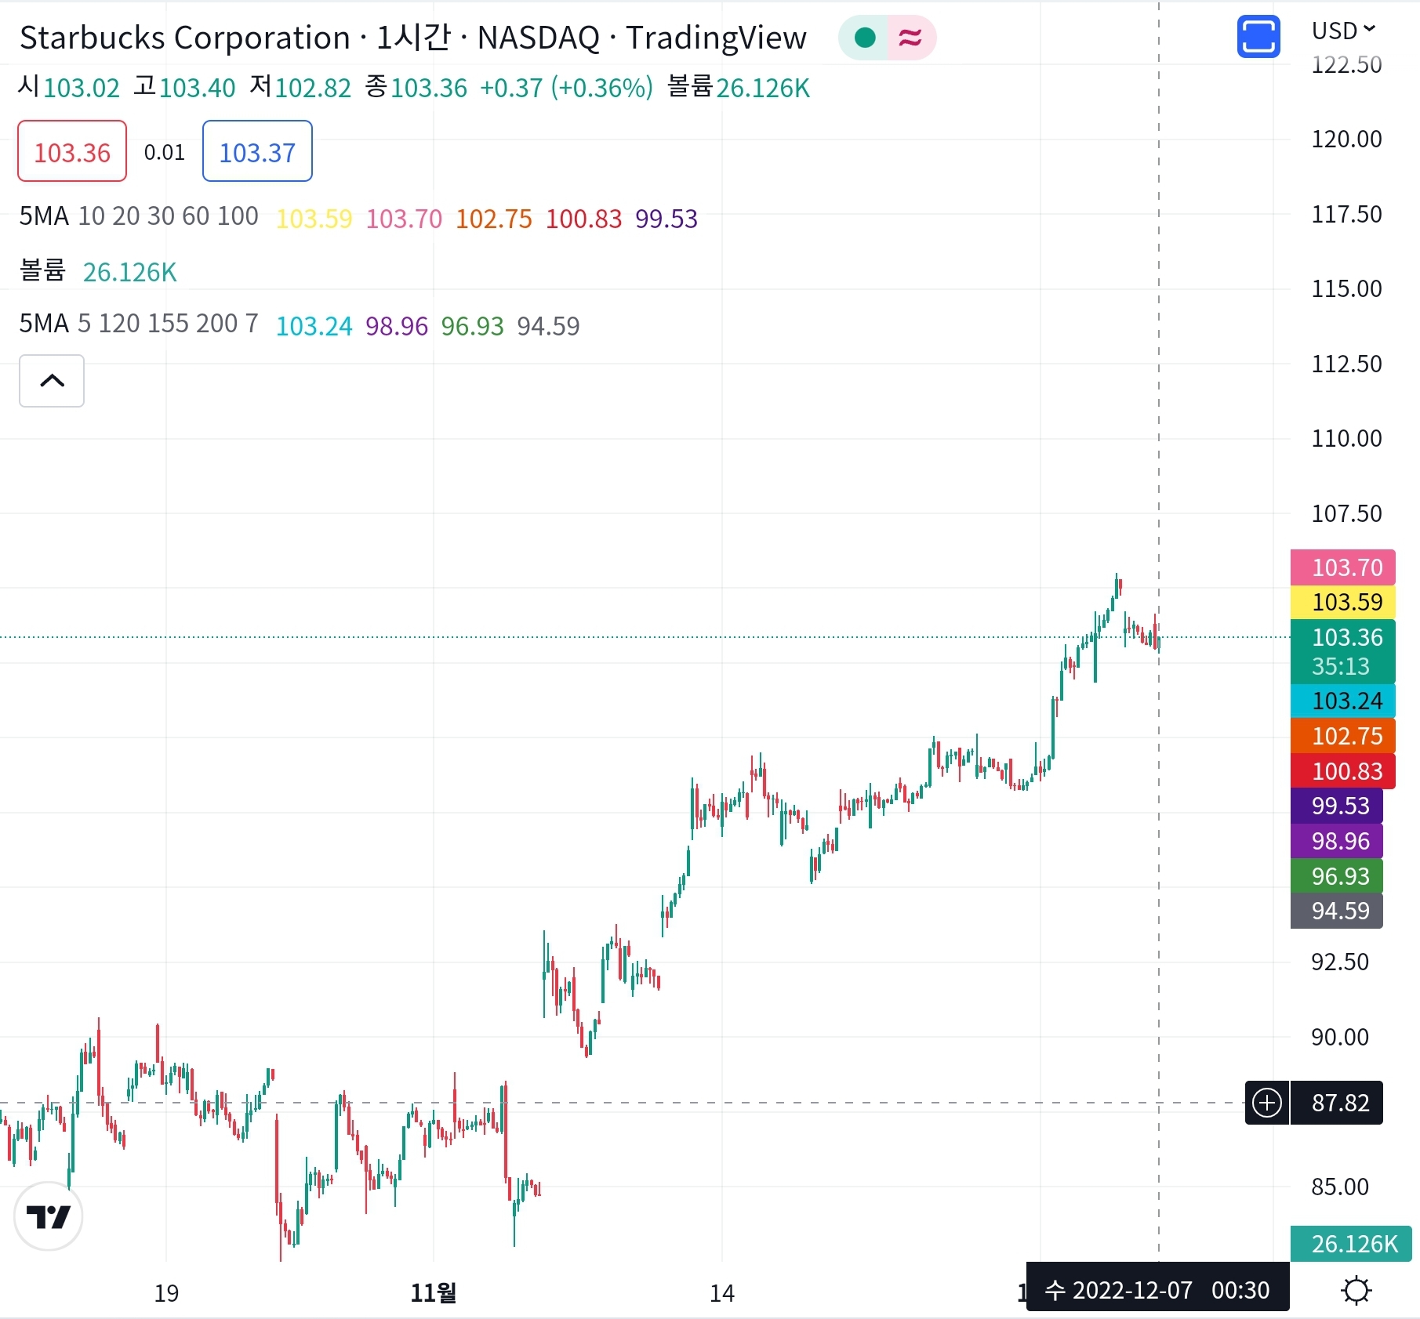Click the 120.00 price axis label
Screen dimensions: 1420x1319
pos(1346,140)
